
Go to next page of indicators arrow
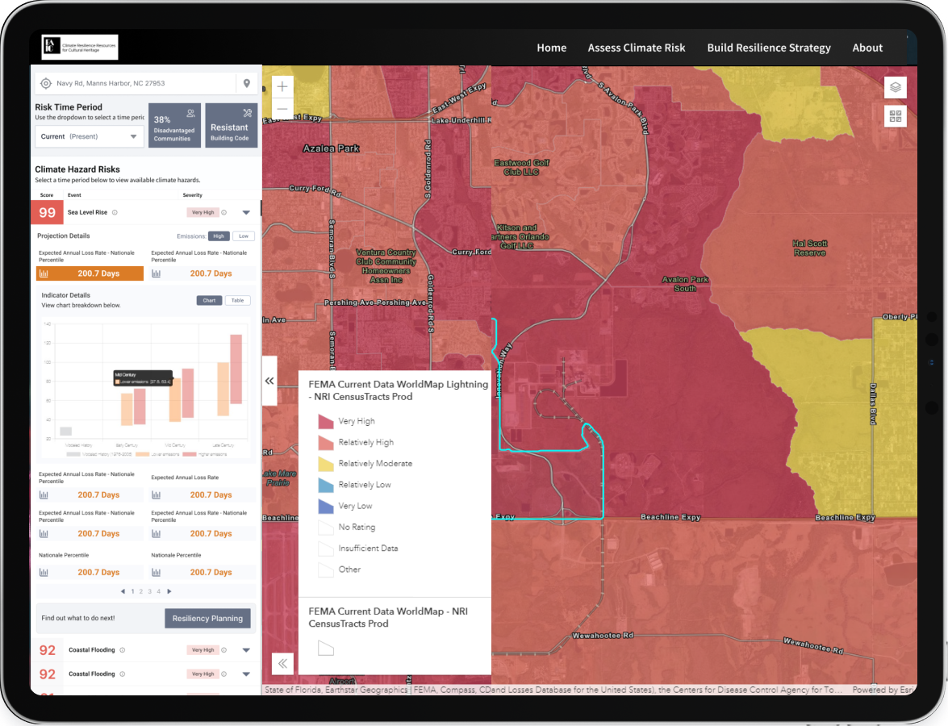coord(169,591)
